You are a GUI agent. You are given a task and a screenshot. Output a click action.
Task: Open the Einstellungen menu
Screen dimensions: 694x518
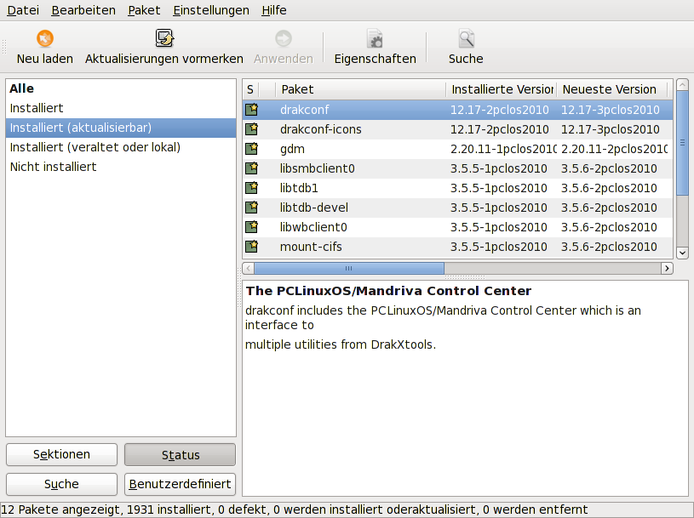pos(210,10)
